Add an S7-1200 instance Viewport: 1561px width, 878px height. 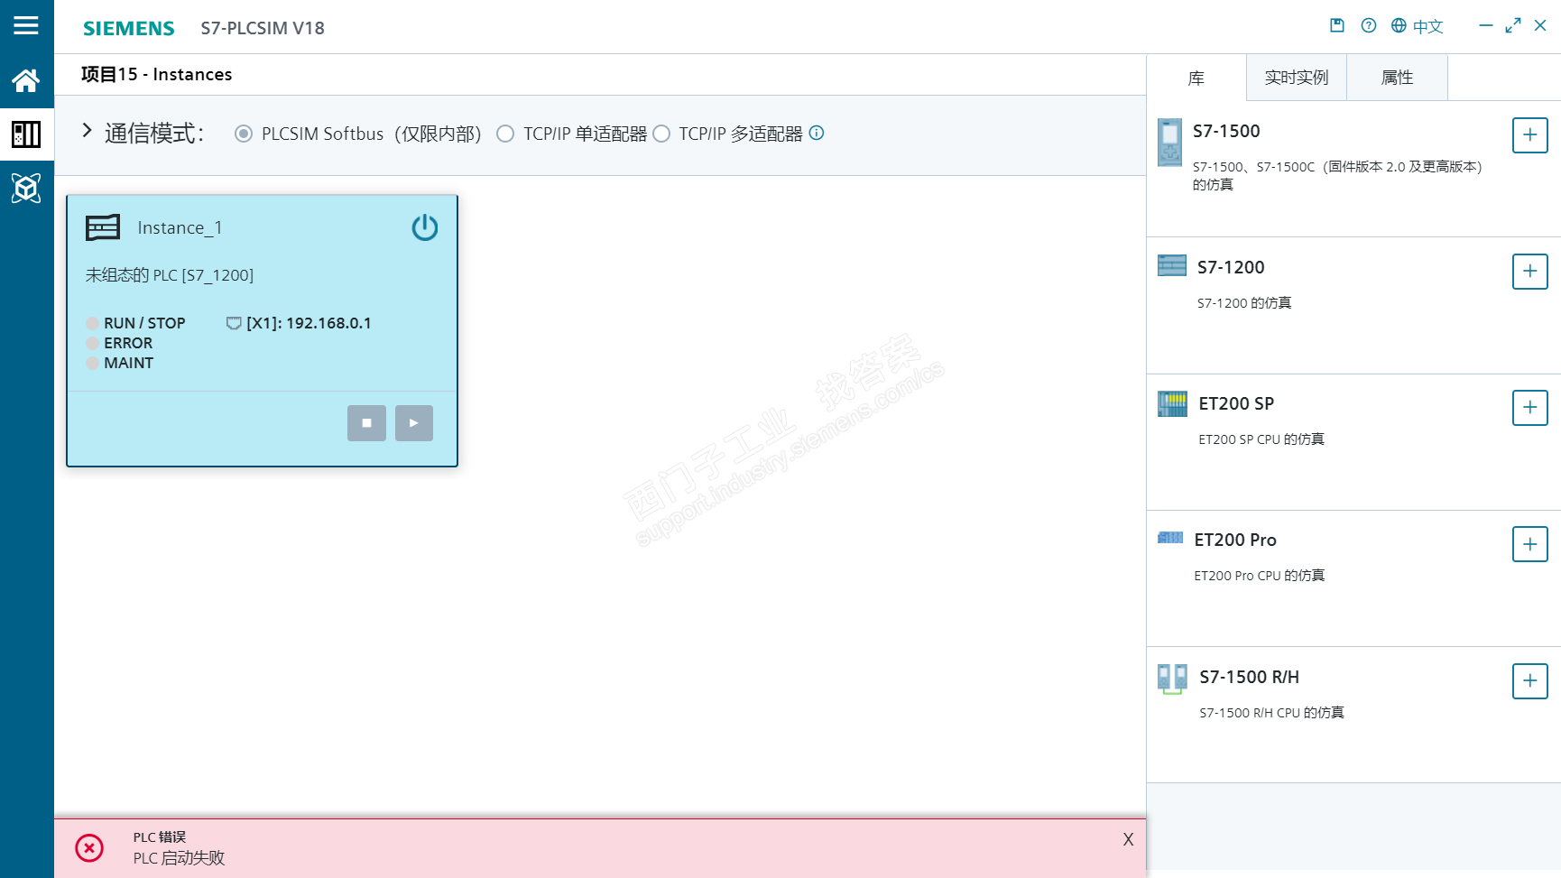(x=1530, y=272)
